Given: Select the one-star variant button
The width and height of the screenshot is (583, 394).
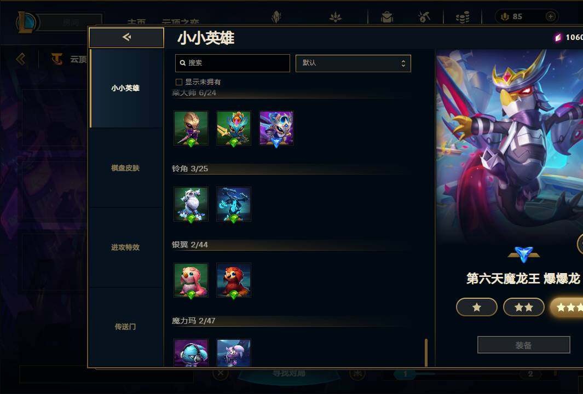Looking at the screenshot, I should 477,308.
